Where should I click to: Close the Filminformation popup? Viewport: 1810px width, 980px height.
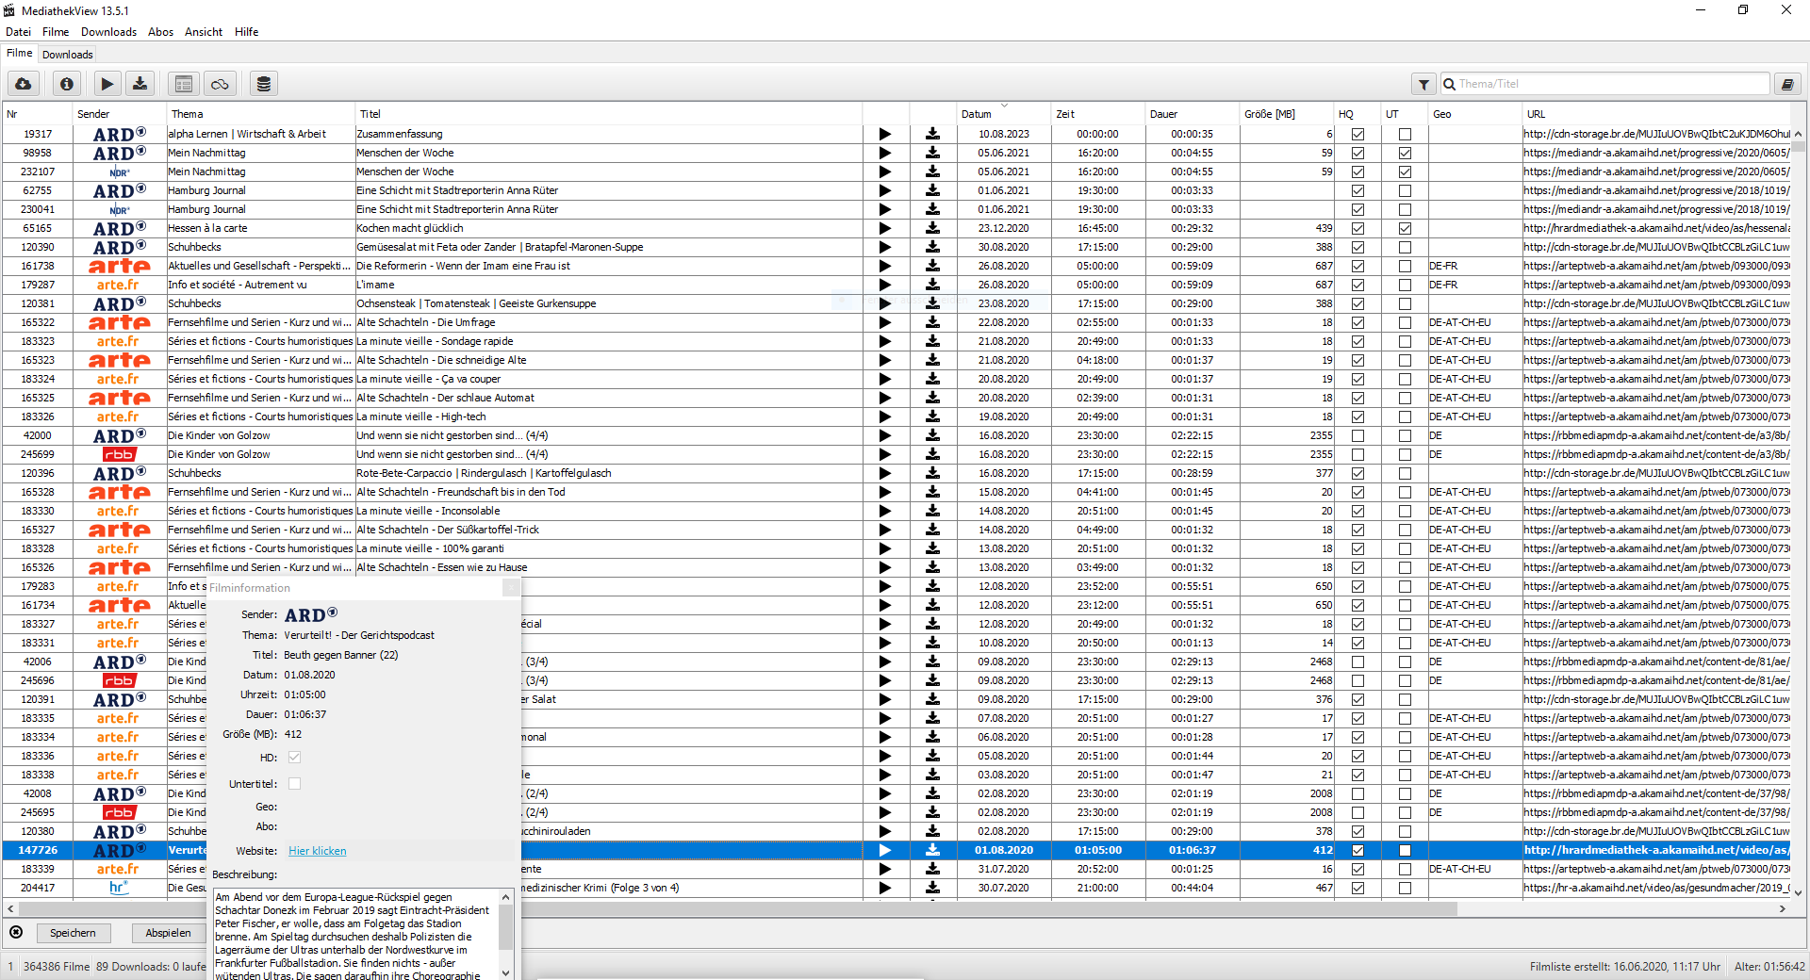[511, 587]
